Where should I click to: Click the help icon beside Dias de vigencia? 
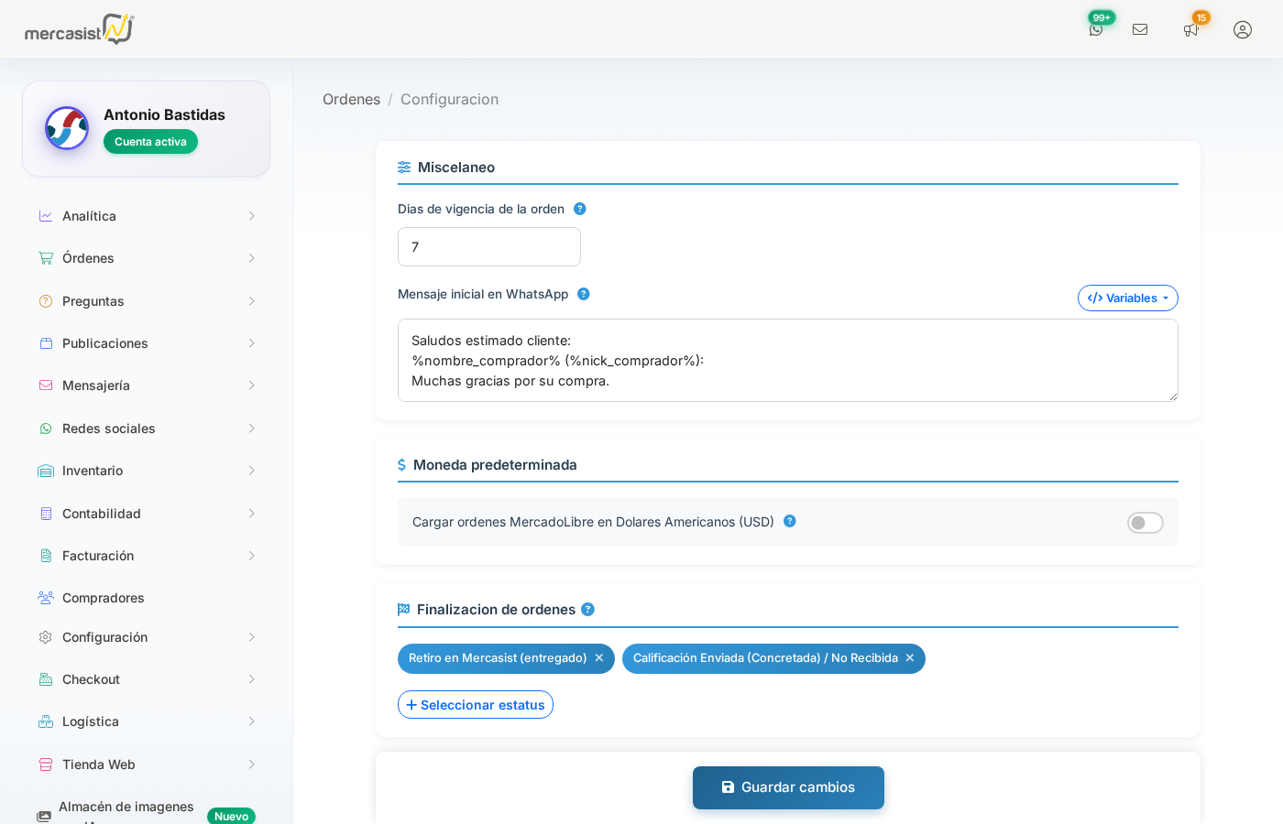[579, 209]
